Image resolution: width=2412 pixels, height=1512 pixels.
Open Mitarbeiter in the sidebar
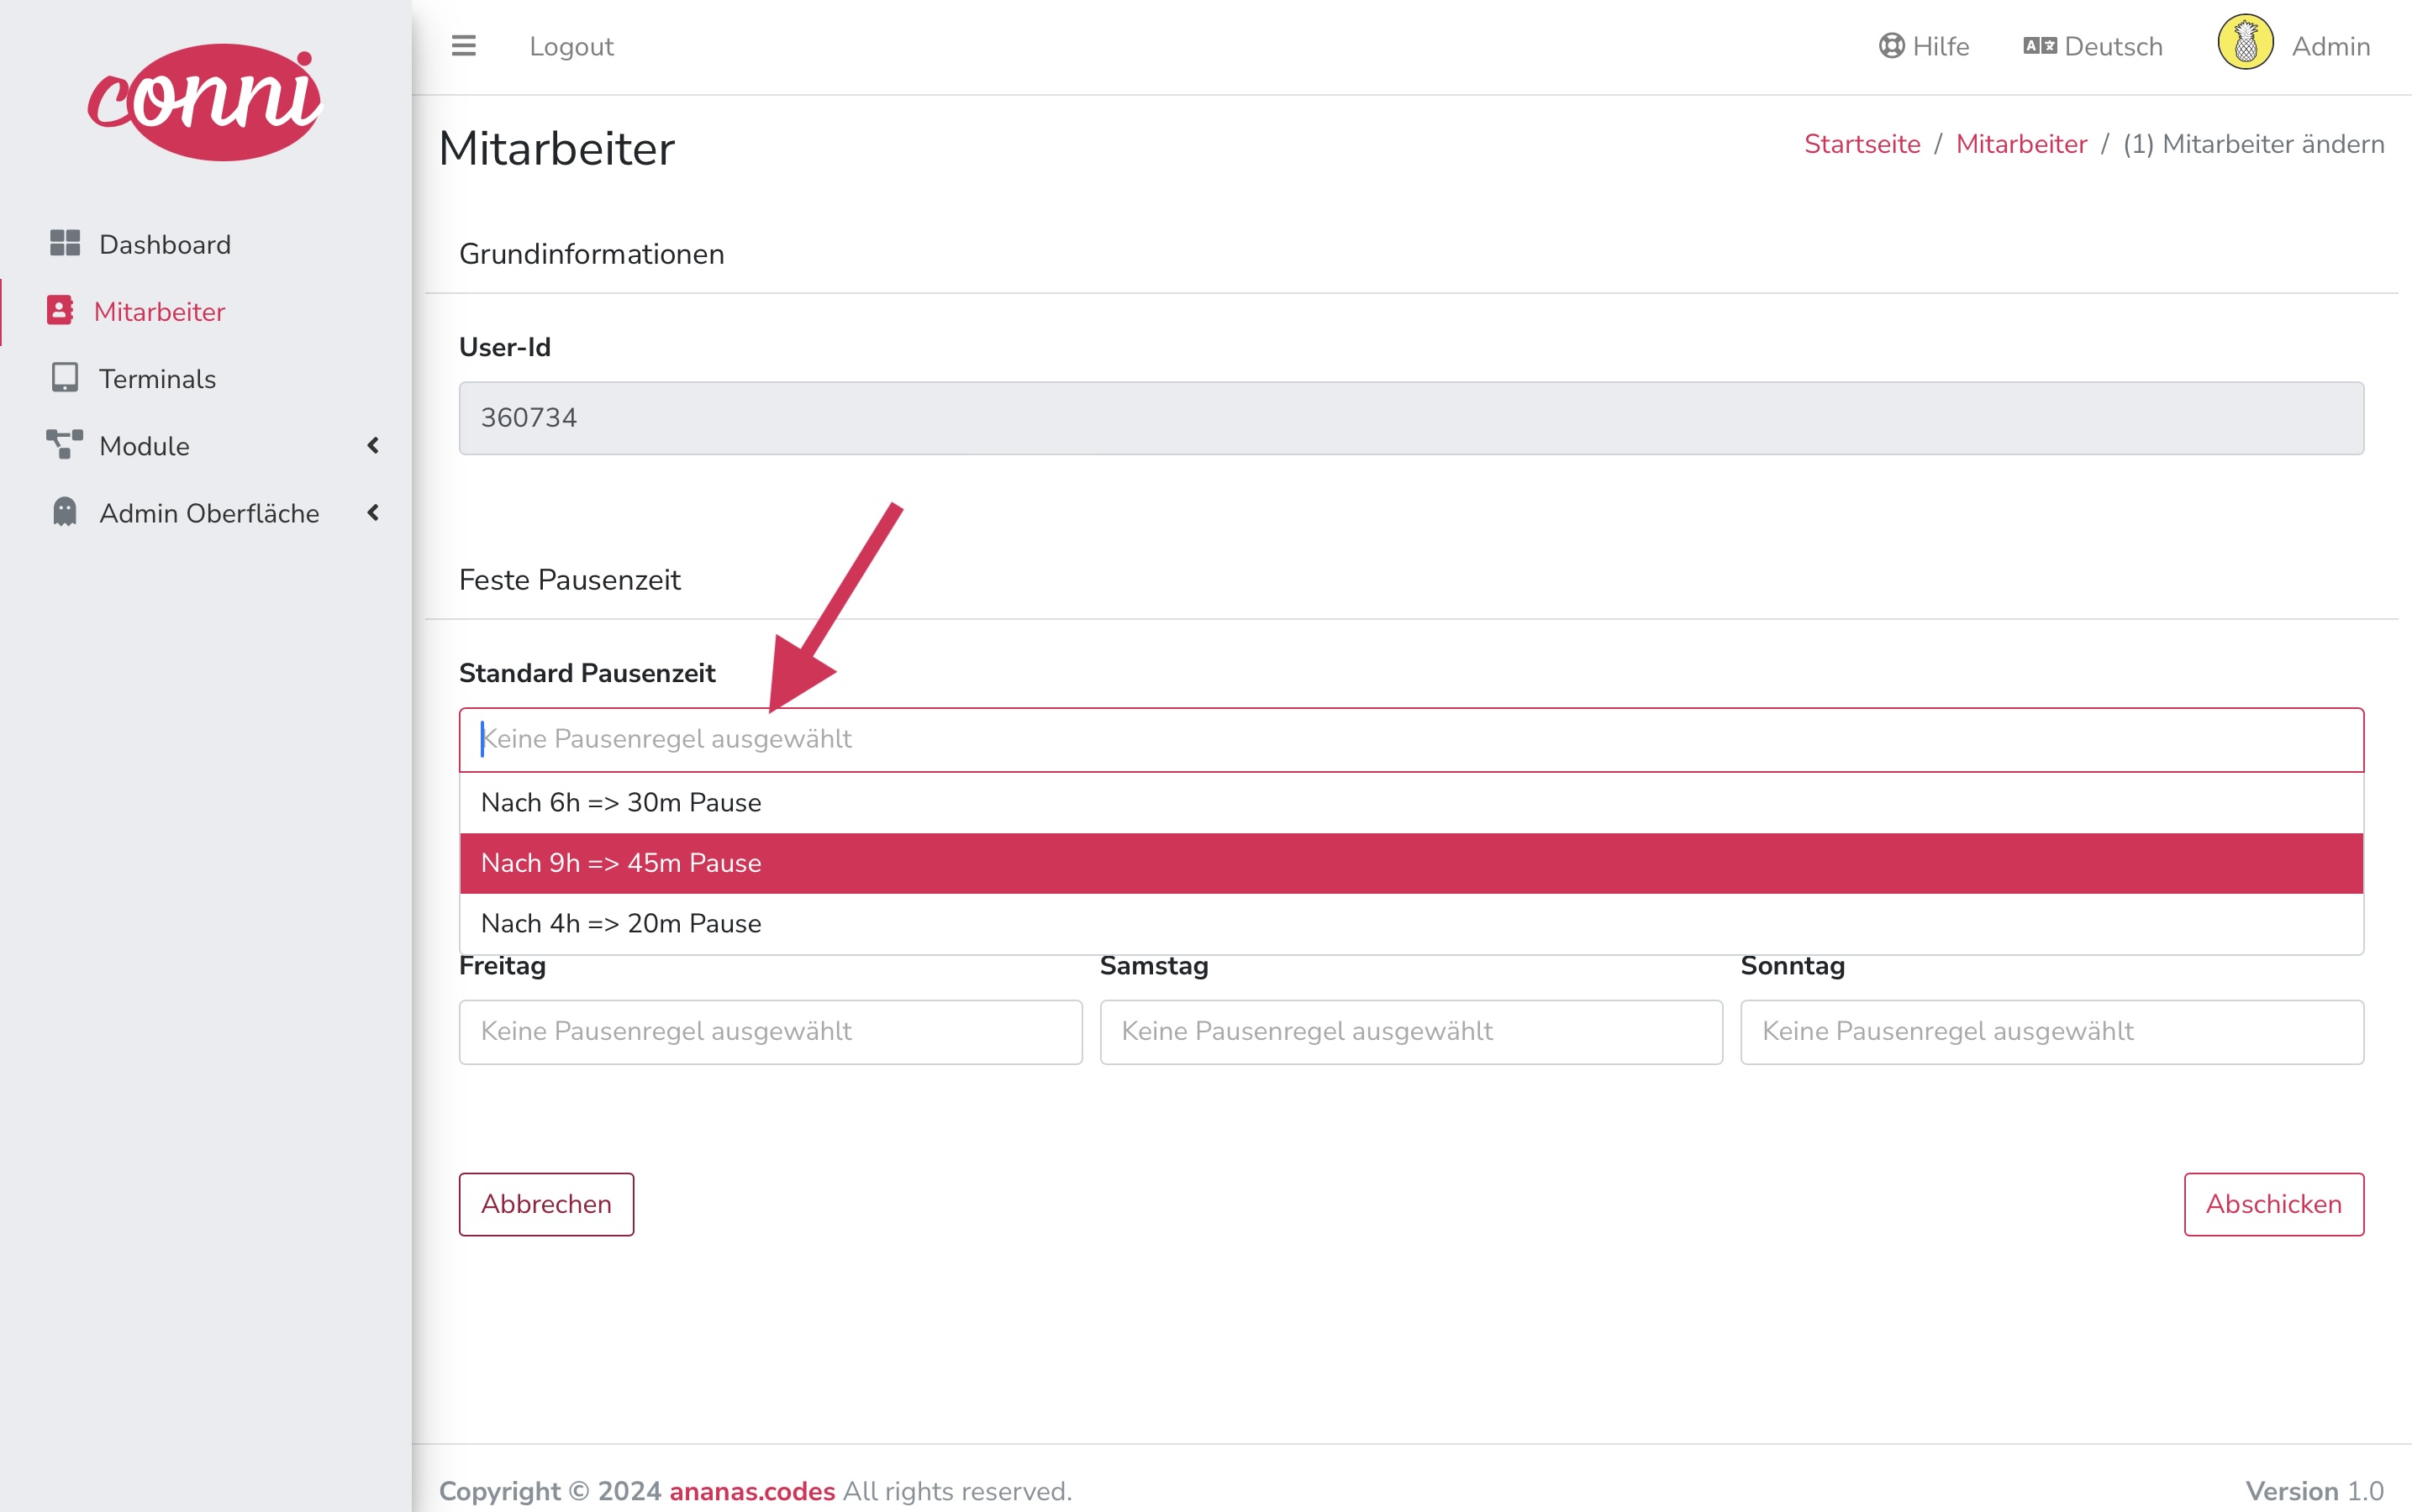(x=159, y=311)
